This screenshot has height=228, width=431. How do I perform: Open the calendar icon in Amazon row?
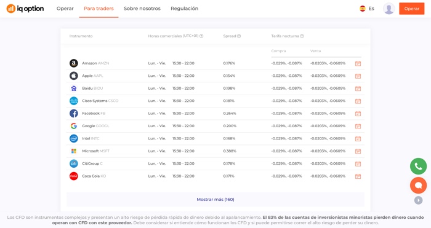(x=358, y=64)
